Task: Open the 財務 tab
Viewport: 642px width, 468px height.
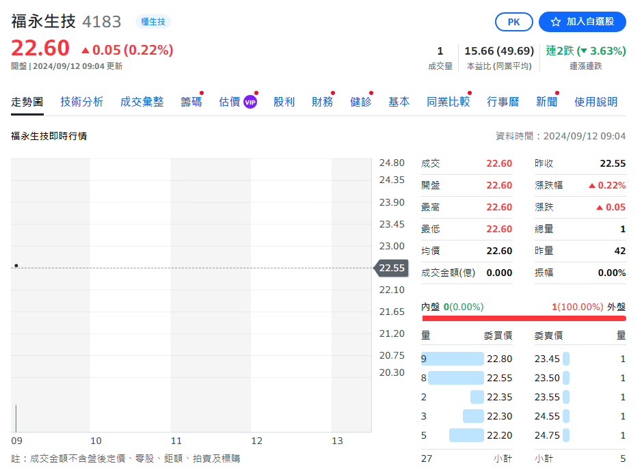Action: (x=323, y=102)
